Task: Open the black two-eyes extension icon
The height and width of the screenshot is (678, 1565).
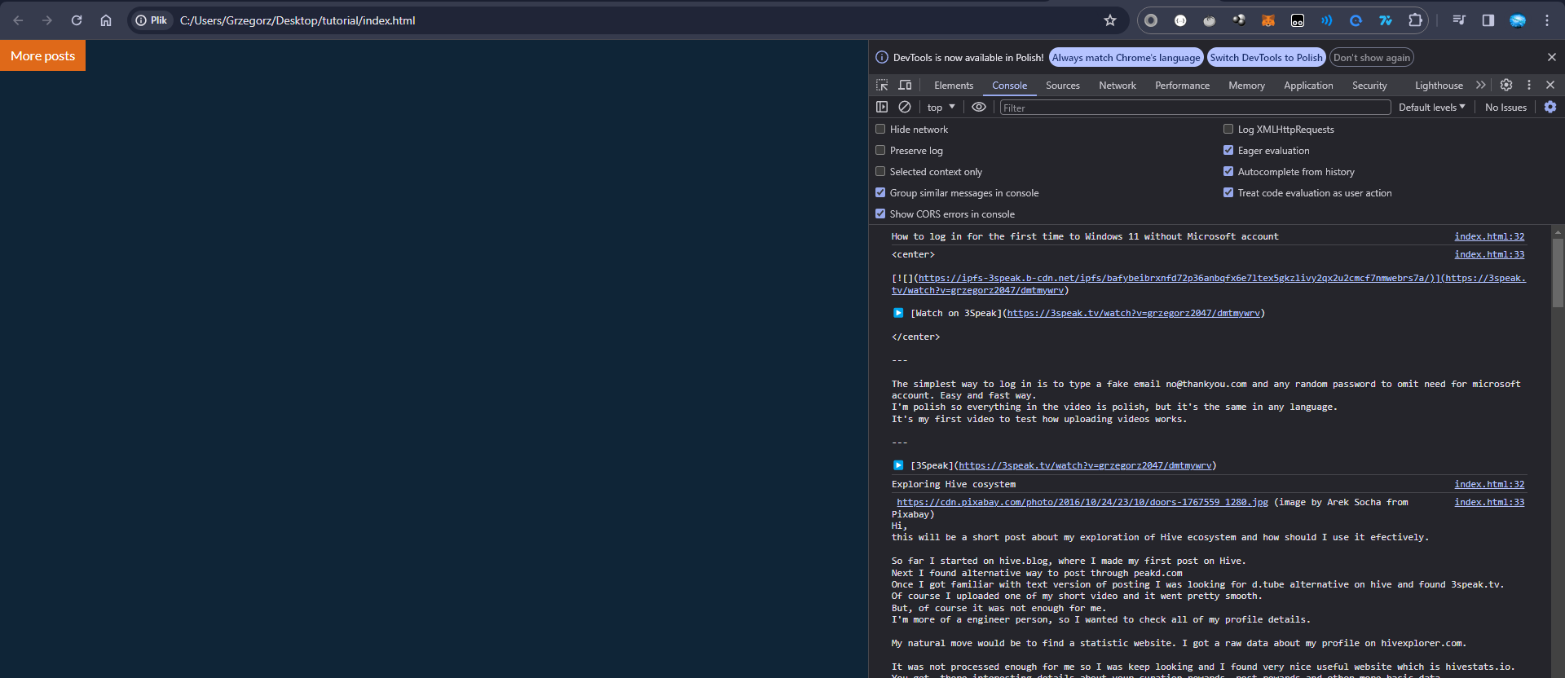Action: pos(1298,20)
